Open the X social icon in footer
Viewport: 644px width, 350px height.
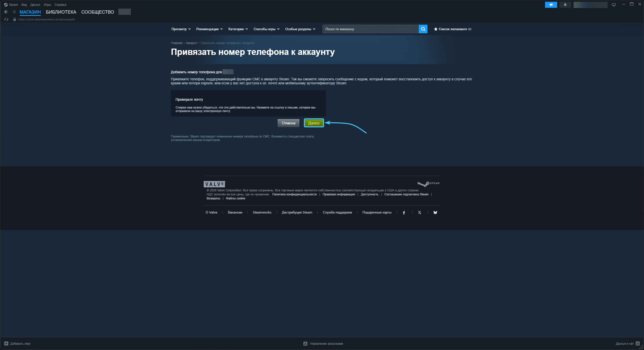tap(419, 213)
